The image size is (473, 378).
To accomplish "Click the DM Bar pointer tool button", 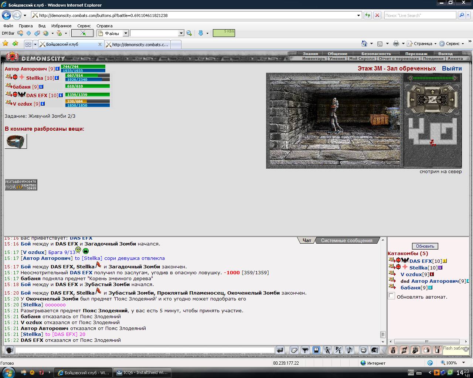I will coord(82,33).
